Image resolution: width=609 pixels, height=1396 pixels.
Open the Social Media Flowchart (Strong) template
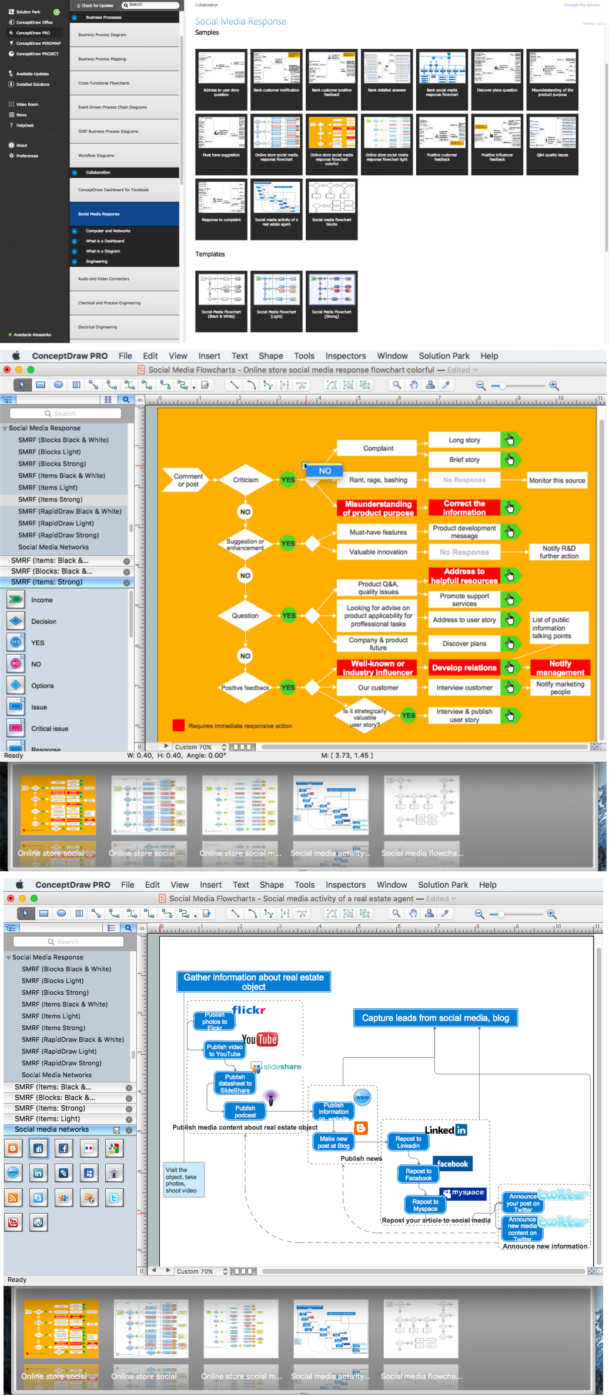332,302
